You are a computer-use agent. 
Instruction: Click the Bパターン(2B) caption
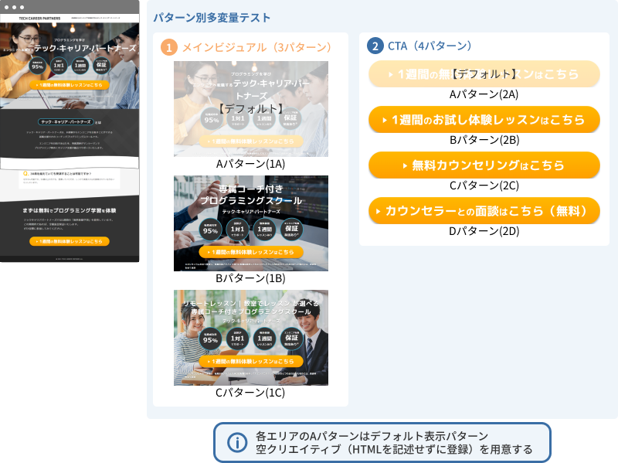(484, 140)
